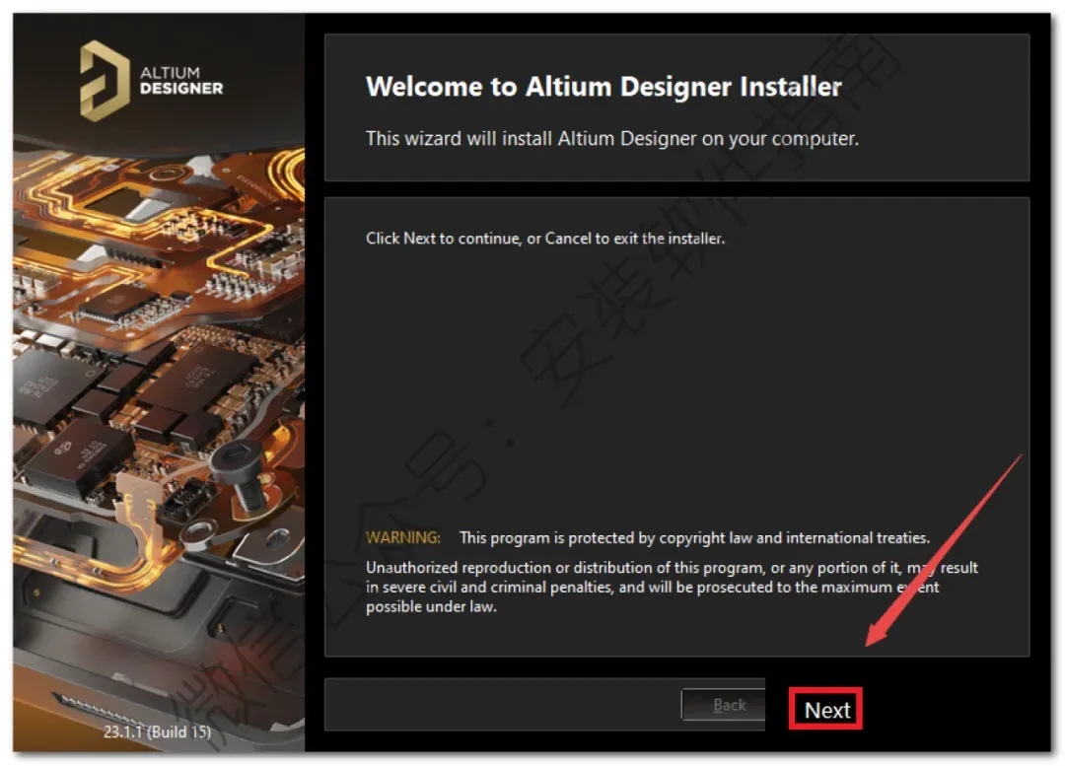Click the empty button bar left of Back
Image resolution: width=1065 pixels, height=766 pixels.
coord(503,704)
